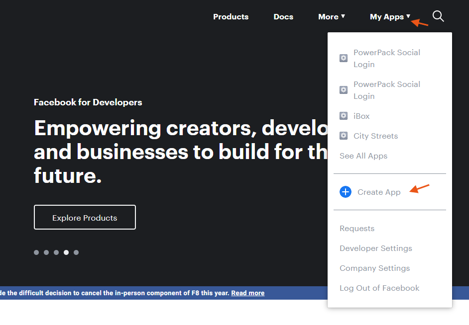Select the first carousel dot
The image size is (469, 325).
pyautogui.click(x=36, y=252)
